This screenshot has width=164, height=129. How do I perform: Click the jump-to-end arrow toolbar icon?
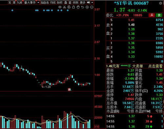coord(88,2)
